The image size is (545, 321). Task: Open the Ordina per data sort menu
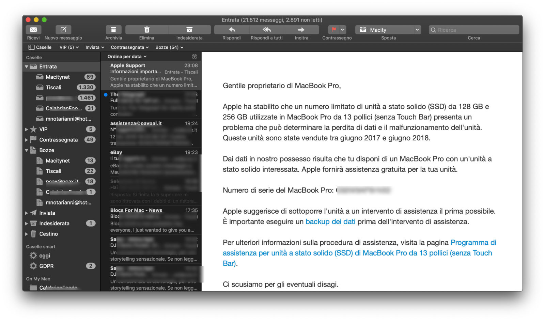coord(127,57)
